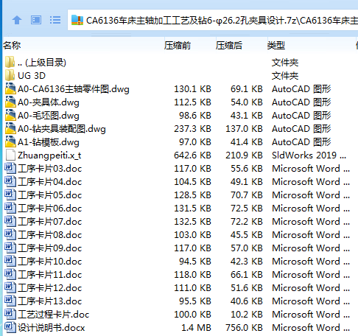358x336 pixels.
Task: Click the 237.3 KB size value
Action: pyautogui.click(x=192, y=129)
